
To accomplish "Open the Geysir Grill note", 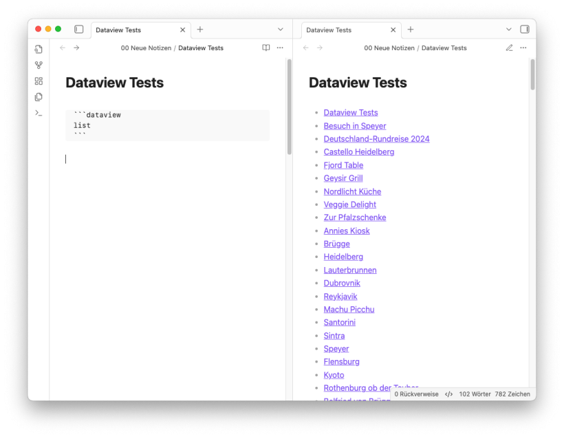I will click(x=343, y=178).
